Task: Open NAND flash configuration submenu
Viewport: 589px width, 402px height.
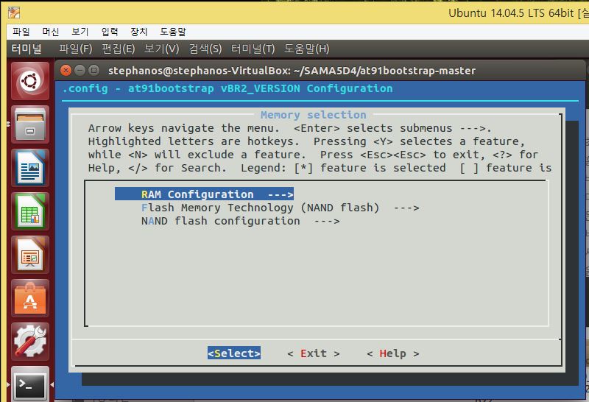Action: [x=240, y=221]
